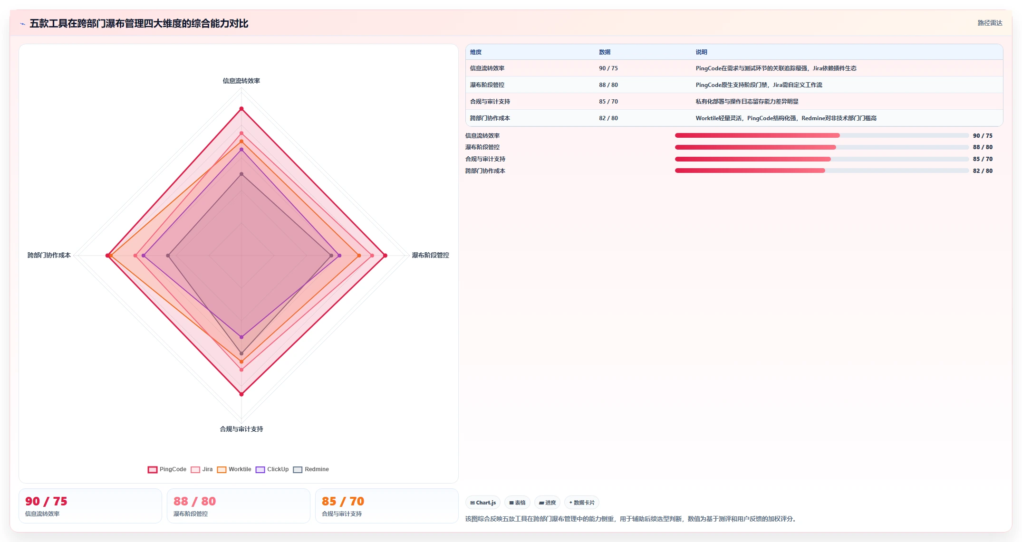Viewport: 1022px width, 542px height.
Task: Click the 88 / 80 value in the table
Action: [x=608, y=85]
